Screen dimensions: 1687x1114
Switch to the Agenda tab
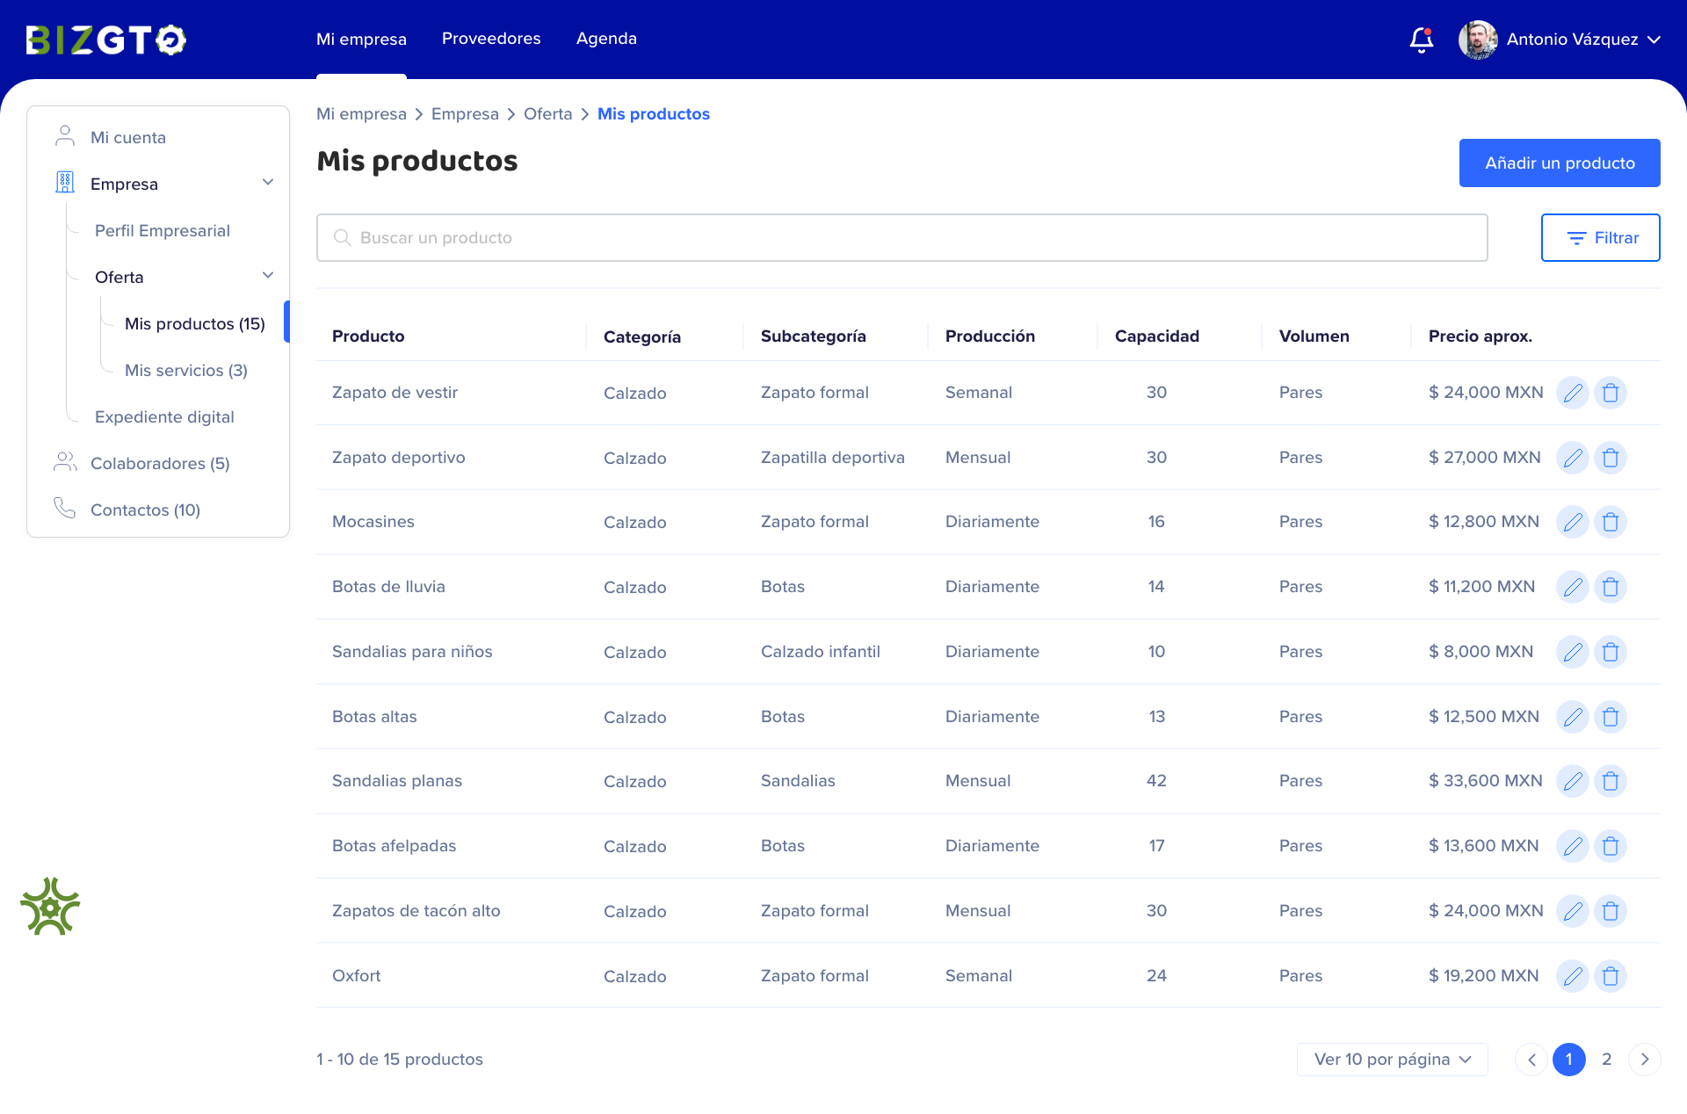click(x=606, y=38)
